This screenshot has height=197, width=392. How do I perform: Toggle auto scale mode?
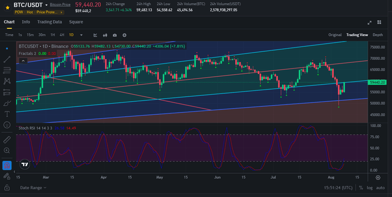coord(381,188)
